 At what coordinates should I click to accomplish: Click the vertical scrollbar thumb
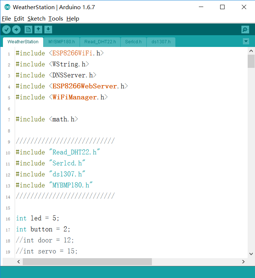click(x=251, y=61)
